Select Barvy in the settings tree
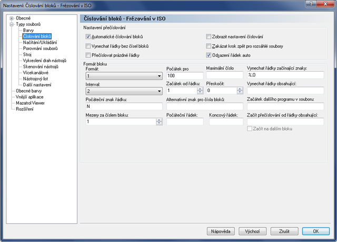 pos(28,31)
